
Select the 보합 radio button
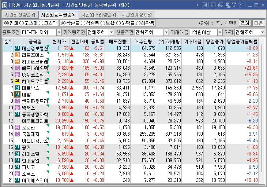tap(103, 23)
